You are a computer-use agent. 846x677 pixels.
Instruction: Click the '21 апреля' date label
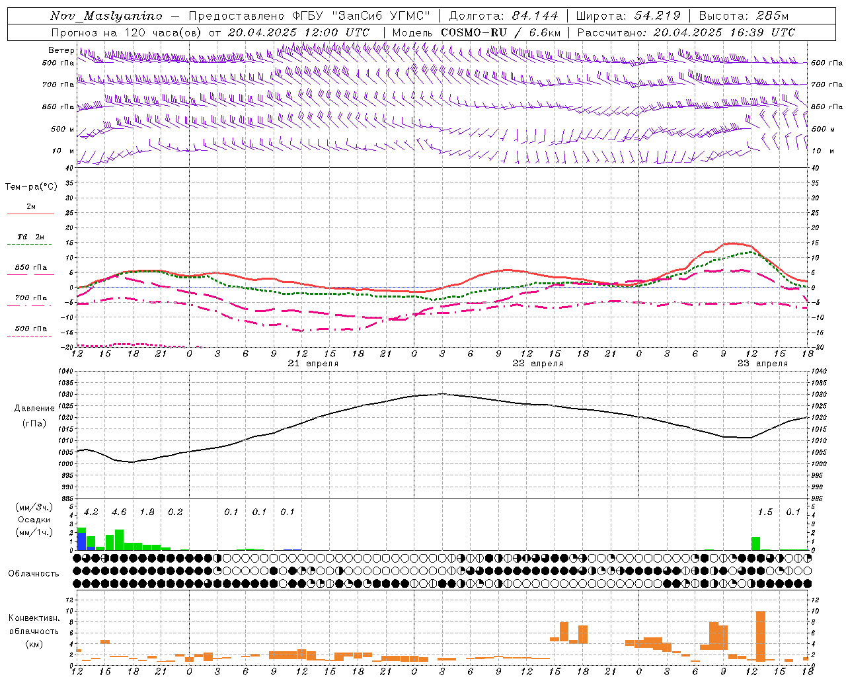coord(313,364)
